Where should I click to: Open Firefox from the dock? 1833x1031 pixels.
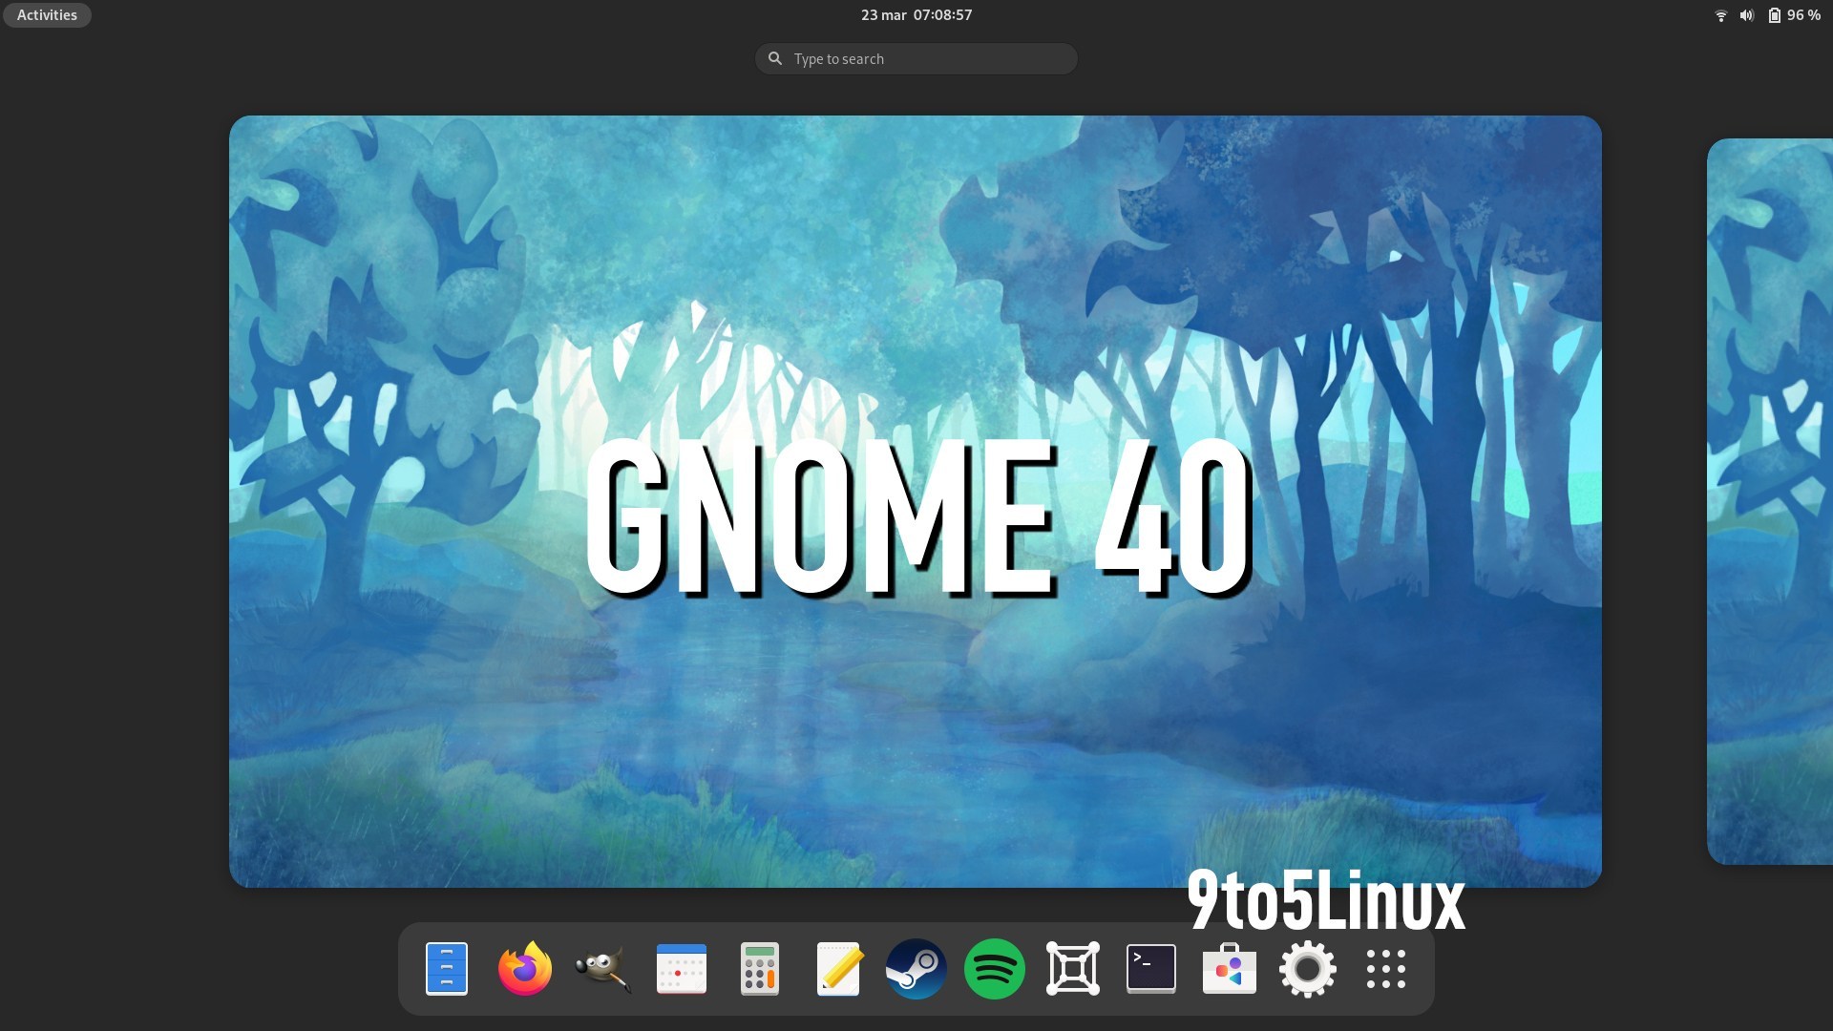[x=526, y=968]
